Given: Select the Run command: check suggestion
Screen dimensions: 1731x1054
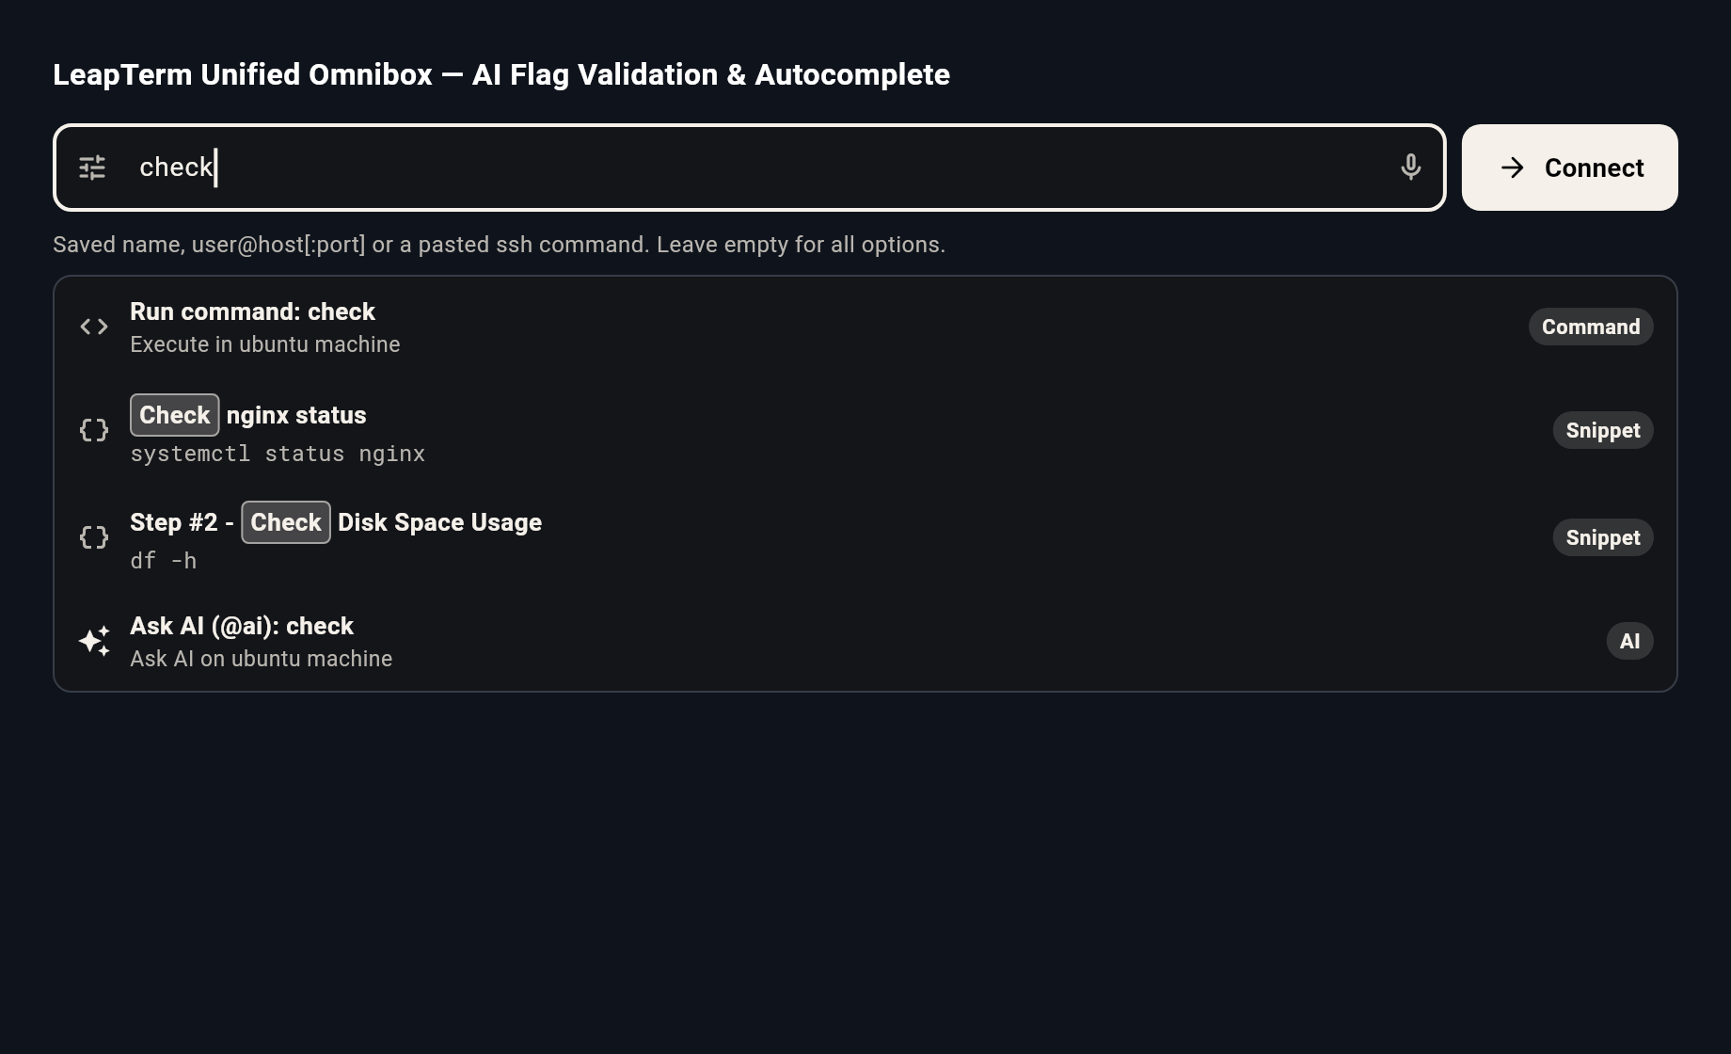Looking at the screenshot, I should tap(865, 327).
